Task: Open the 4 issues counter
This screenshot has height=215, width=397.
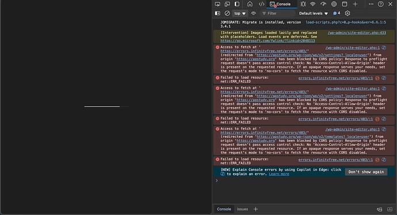Action: 337,13
